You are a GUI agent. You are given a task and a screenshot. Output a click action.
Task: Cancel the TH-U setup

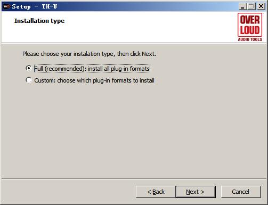[241, 192]
